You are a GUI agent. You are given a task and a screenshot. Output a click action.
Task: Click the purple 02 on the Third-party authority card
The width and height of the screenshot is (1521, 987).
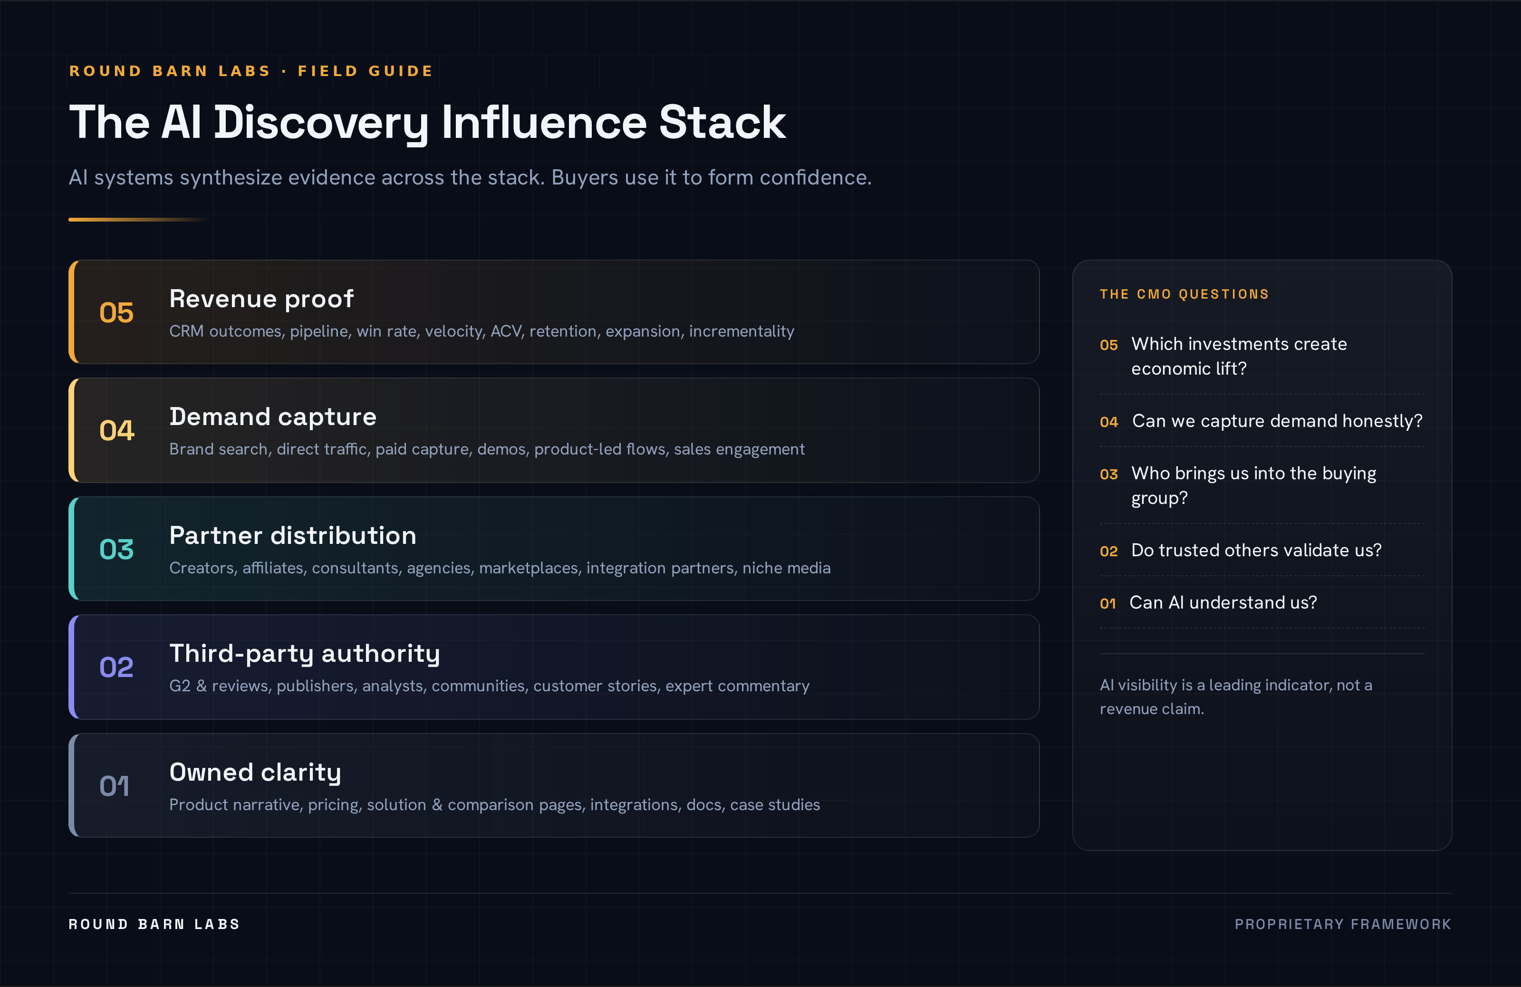116,668
